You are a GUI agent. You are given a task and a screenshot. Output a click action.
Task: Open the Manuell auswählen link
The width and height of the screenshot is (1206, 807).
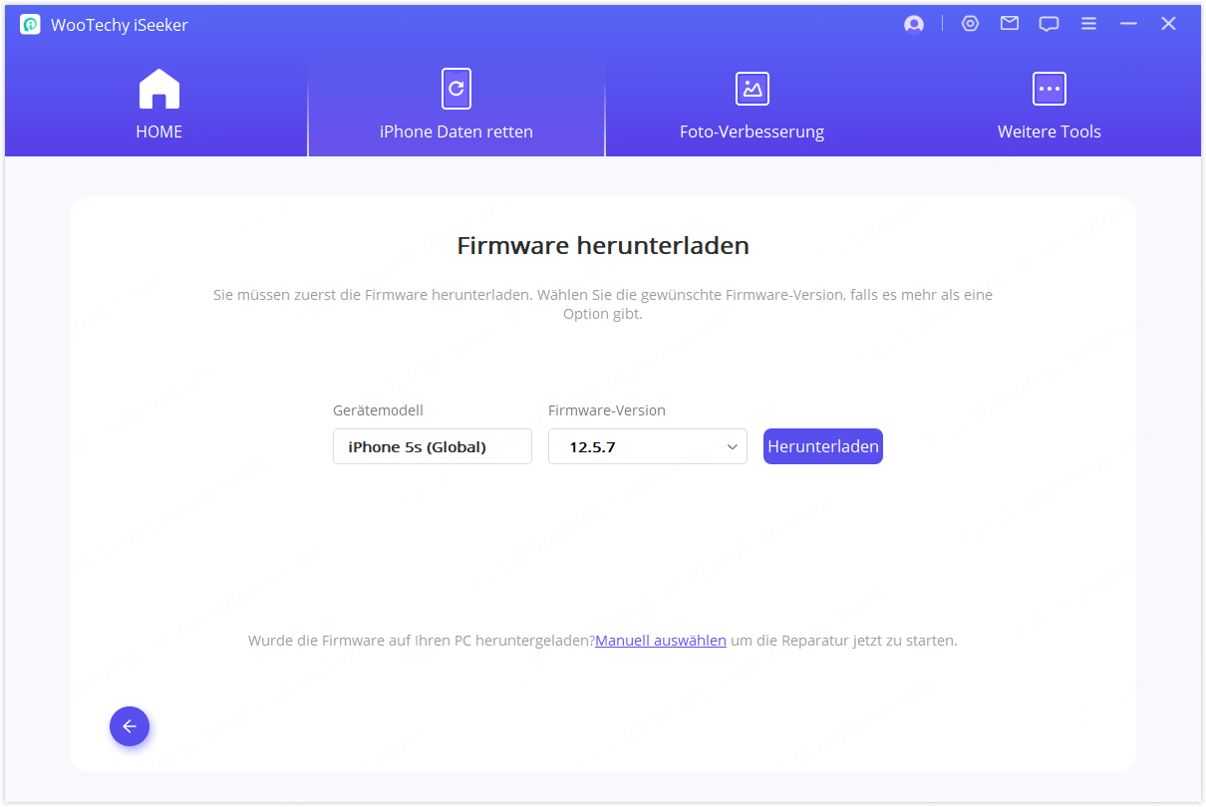(x=660, y=640)
